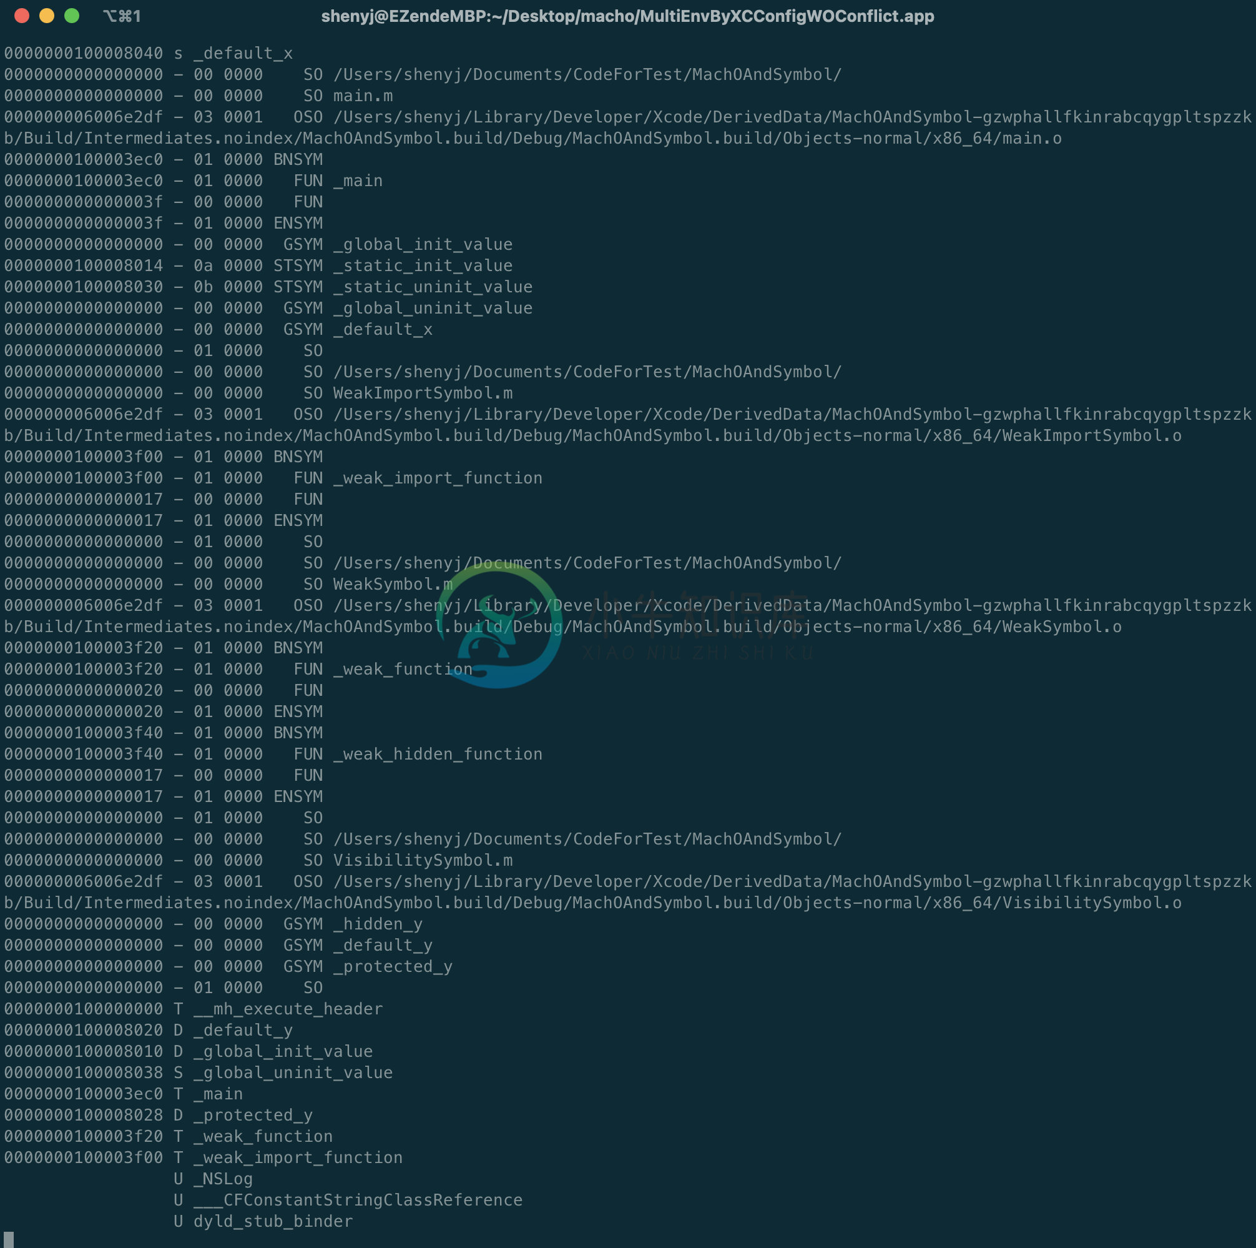Click the yellow minimize window button
The width and height of the screenshot is (1256, 1248).
tap(47, 16)
